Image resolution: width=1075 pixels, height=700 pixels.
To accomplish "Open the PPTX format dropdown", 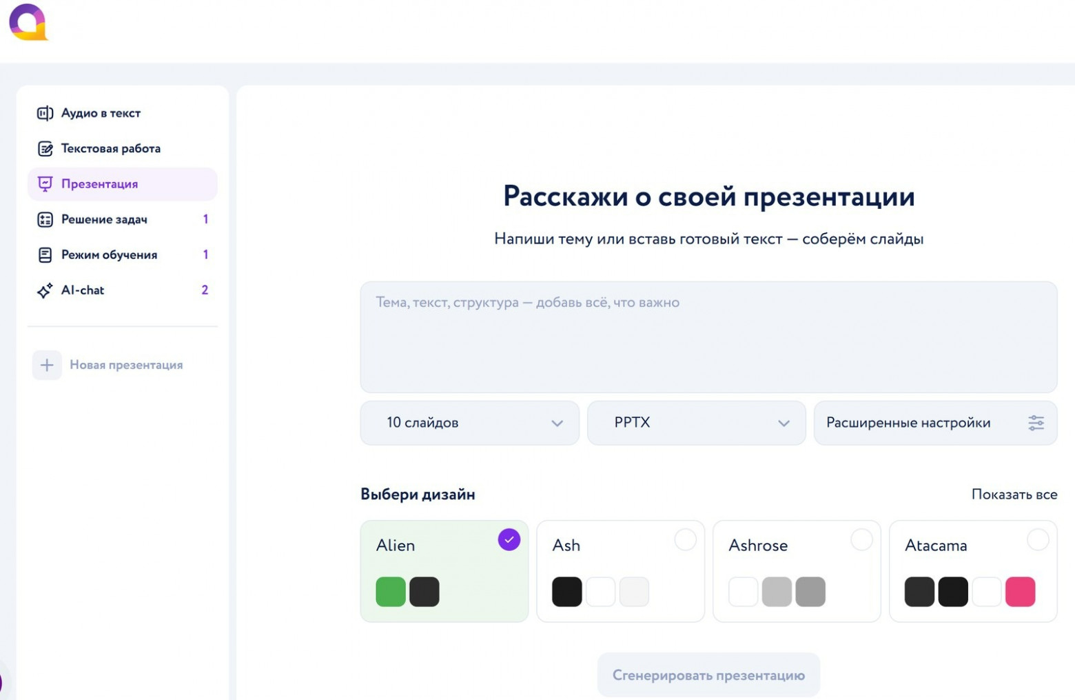I will coord(696,423).
